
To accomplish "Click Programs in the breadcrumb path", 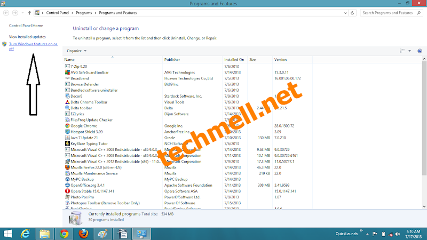I will (x=84, y=13).
